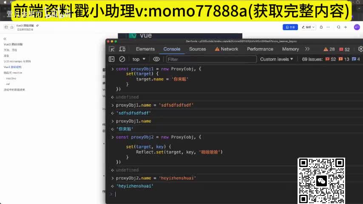Open the ref outline sub-item
The width and height of the screenshot is (363, 204).
click(8, 84)
